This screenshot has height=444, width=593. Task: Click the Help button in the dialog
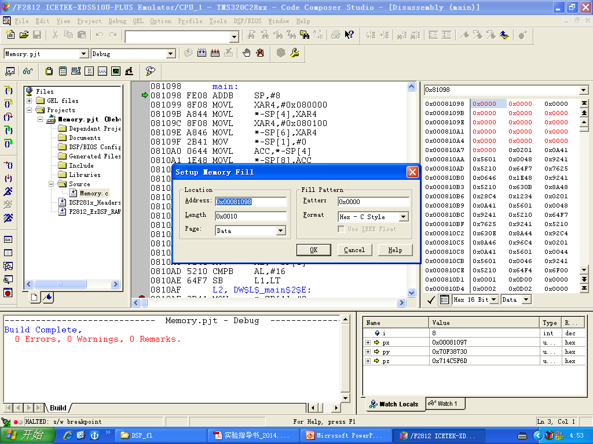(x=395, y=250)
